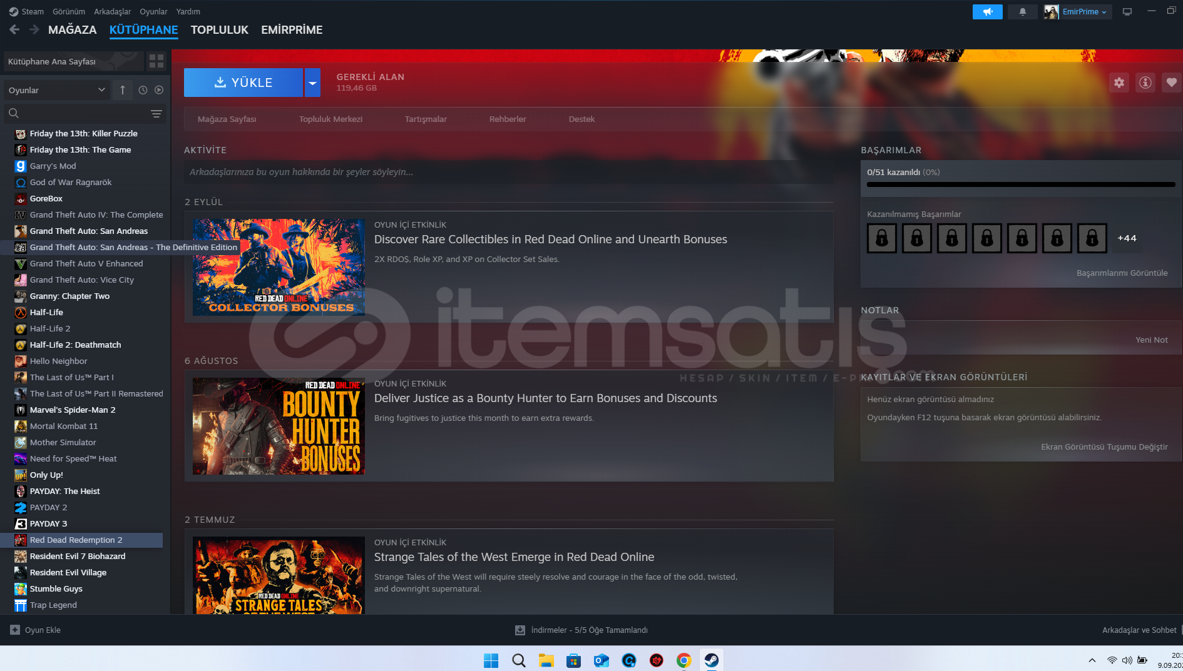Open Oyunlar category dropdown

point(56,90)
